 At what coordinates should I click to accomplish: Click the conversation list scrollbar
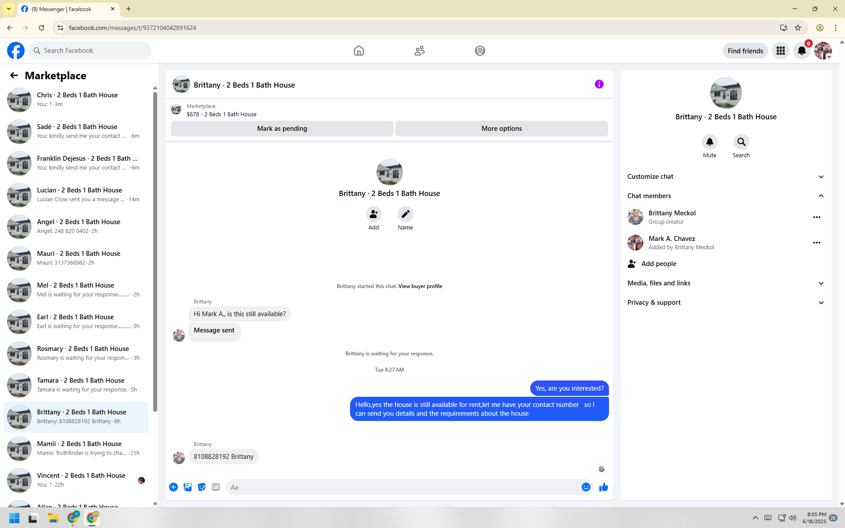point(155,251)
